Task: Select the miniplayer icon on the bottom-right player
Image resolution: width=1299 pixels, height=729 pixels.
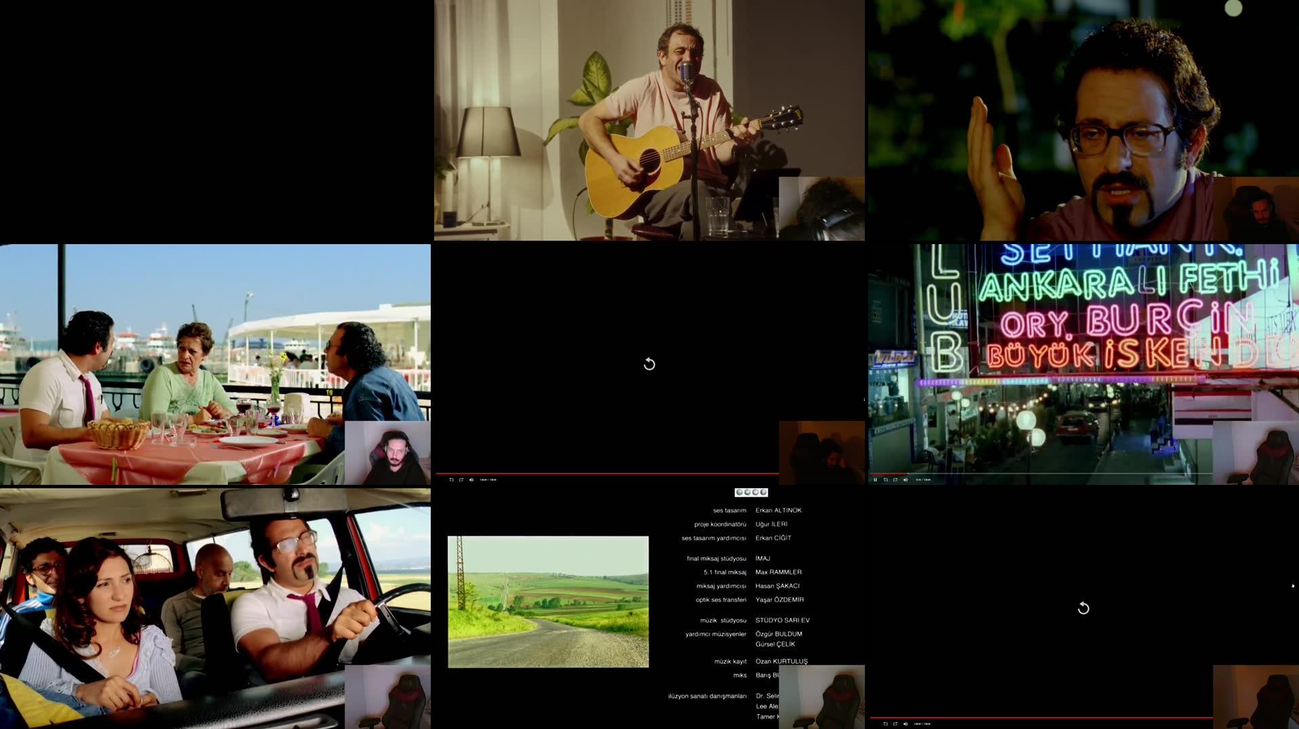Action: coord(895,724)
